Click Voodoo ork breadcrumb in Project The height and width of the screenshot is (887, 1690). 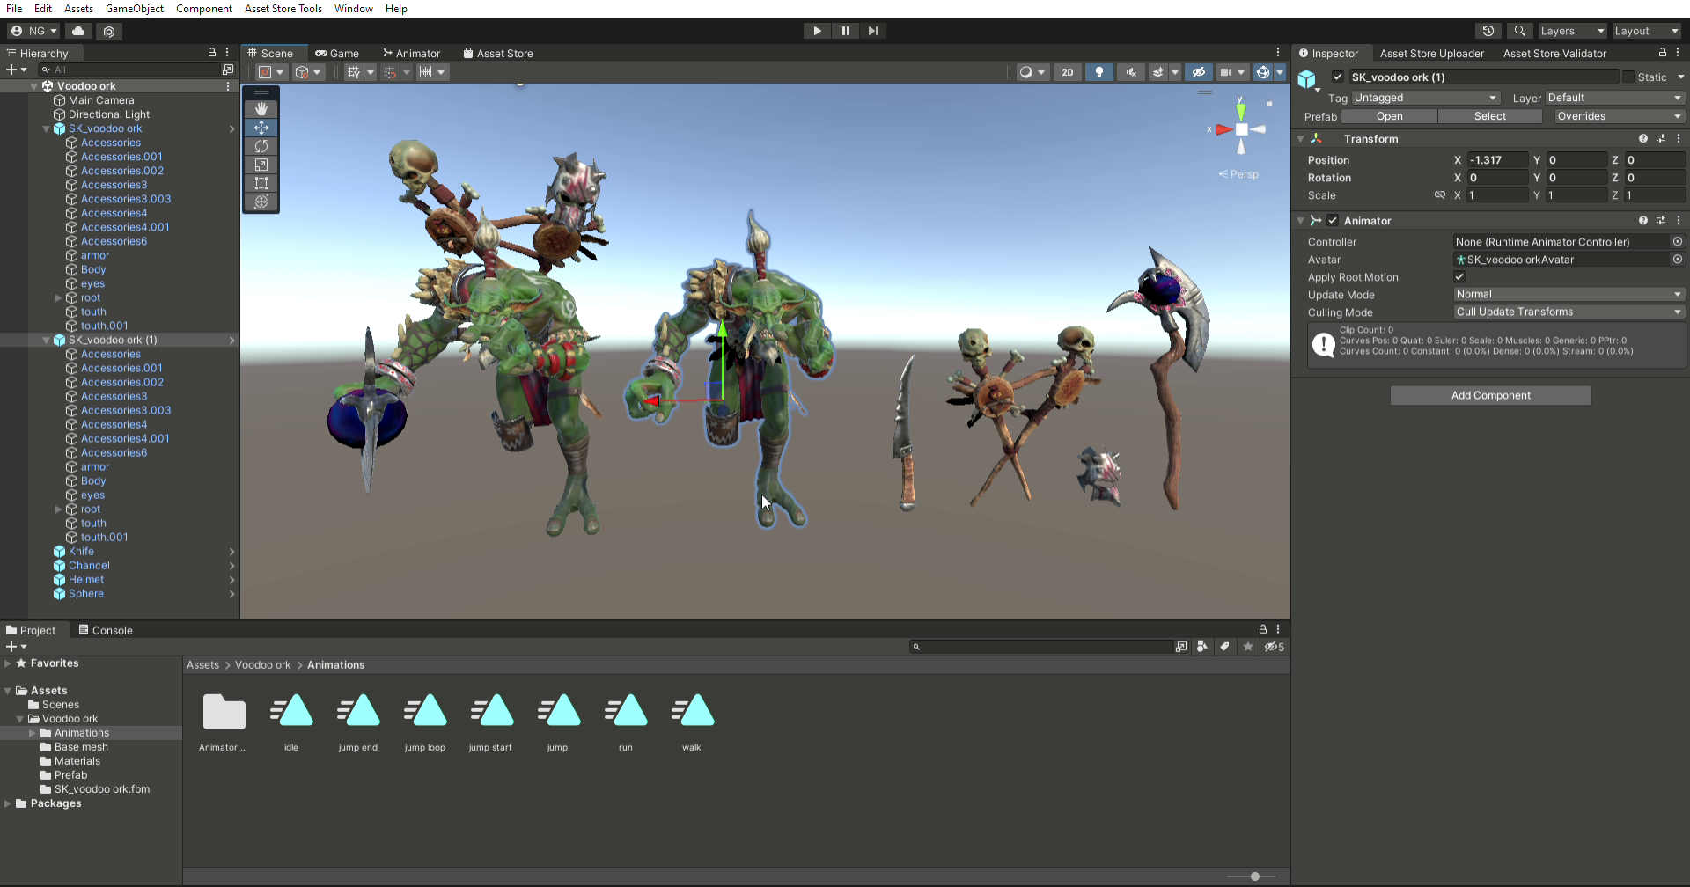coord(262,665)
